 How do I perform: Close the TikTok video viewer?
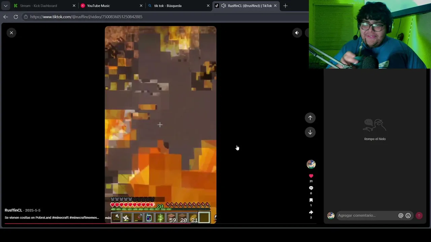tap(11, 33)
